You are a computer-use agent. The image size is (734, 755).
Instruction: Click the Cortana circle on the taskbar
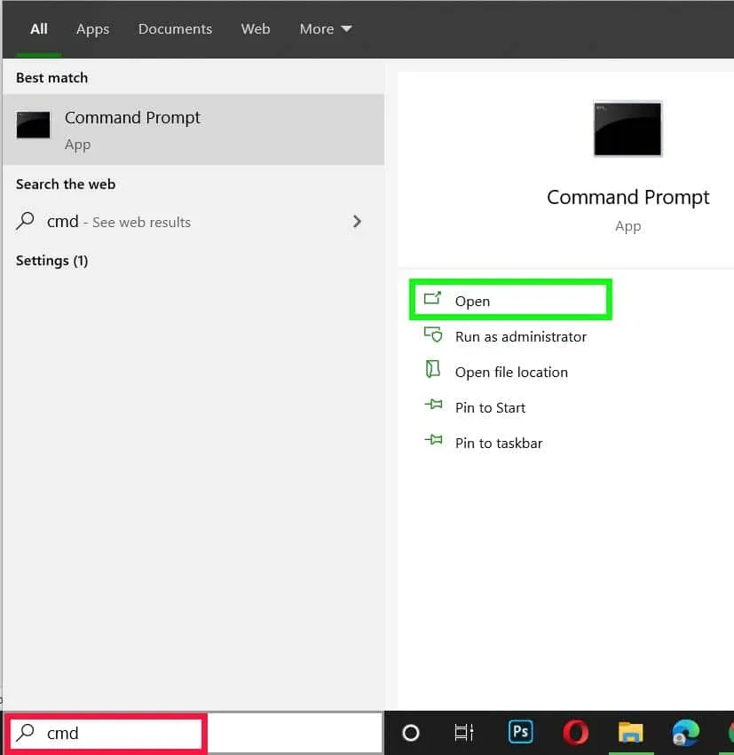(410, 733)
